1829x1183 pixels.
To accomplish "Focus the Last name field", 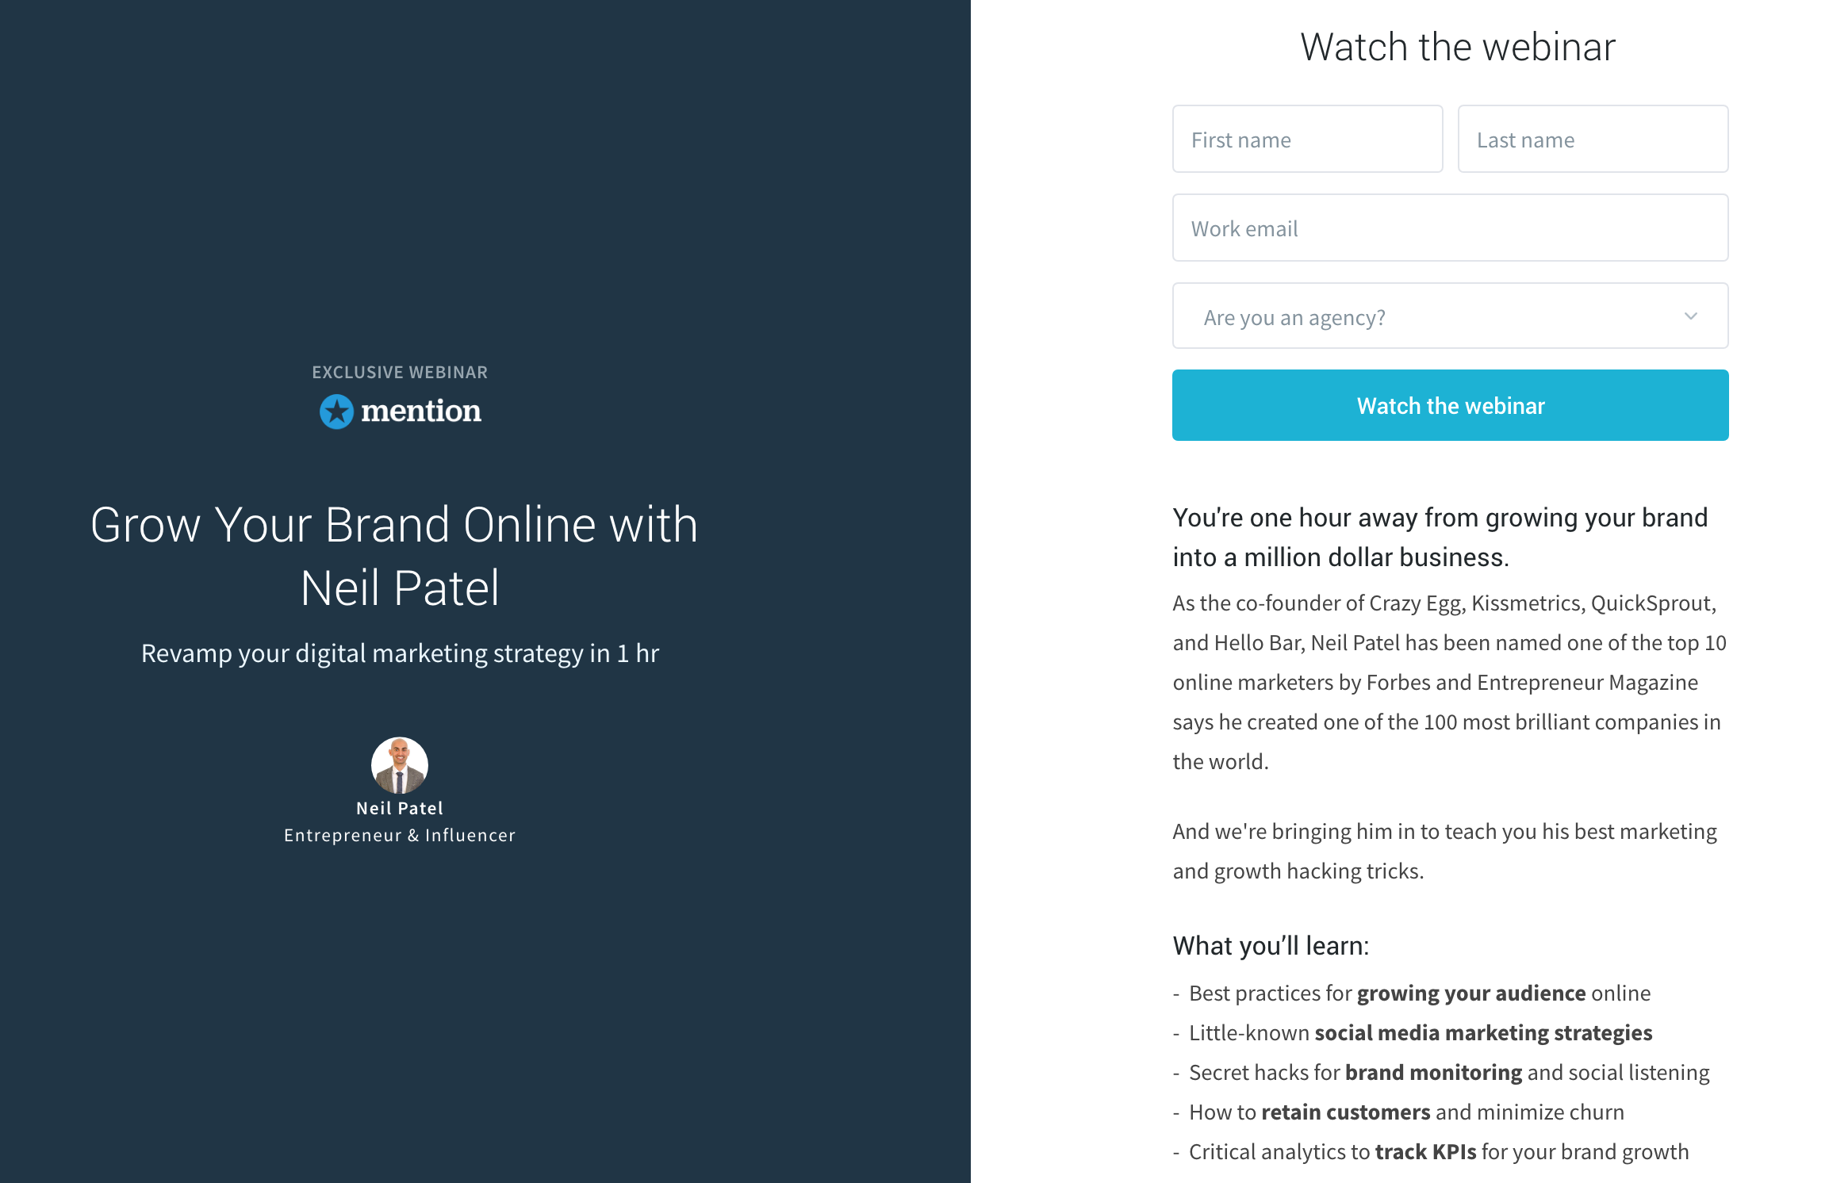I will coord(1593,139).
